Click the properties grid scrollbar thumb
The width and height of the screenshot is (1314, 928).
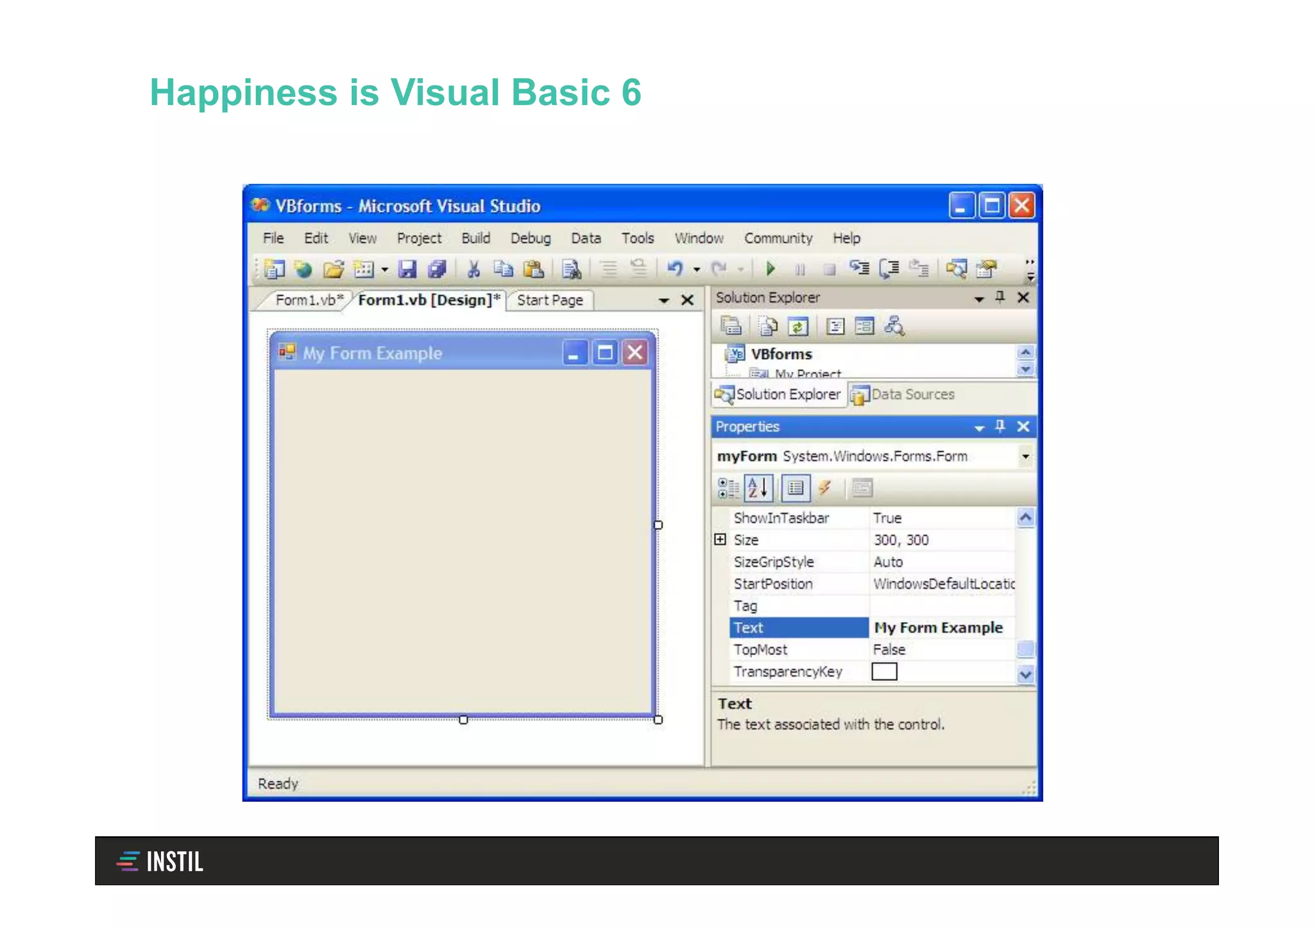(1025, 649)
